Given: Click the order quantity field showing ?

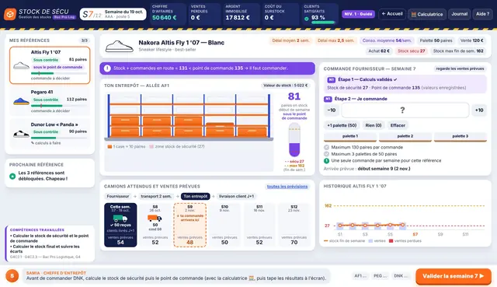Looking at the screenshot, I should [x=405, y=110].
